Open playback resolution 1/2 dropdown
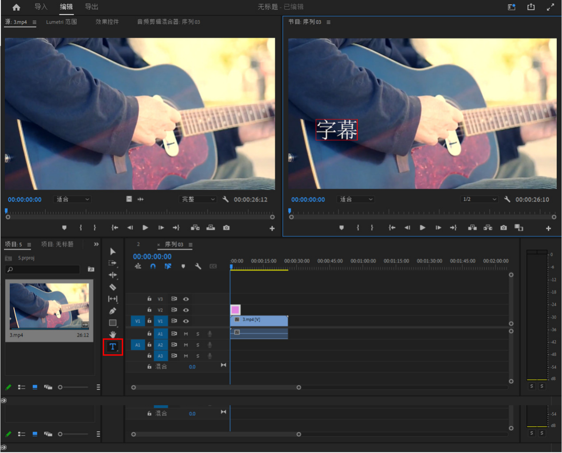Viewport: 562px width, 453px height. pyautogui.click(x=480, y=199)
